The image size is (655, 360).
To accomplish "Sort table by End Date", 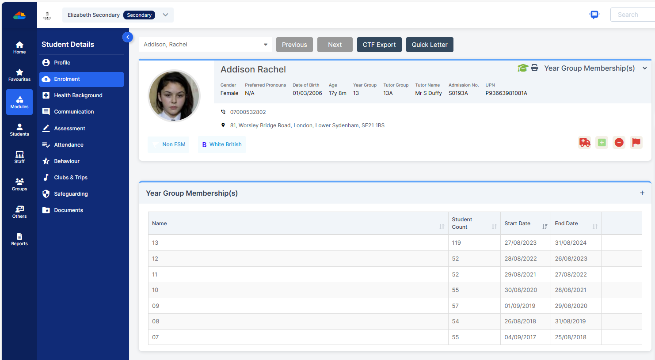I will point(576,224).
